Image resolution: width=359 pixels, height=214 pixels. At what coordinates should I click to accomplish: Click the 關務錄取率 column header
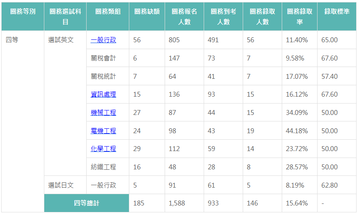[x=300, y=17]
